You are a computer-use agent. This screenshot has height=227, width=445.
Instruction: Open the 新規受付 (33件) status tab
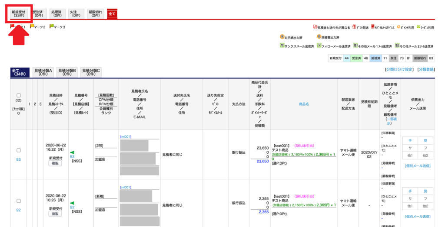[20, 13]
